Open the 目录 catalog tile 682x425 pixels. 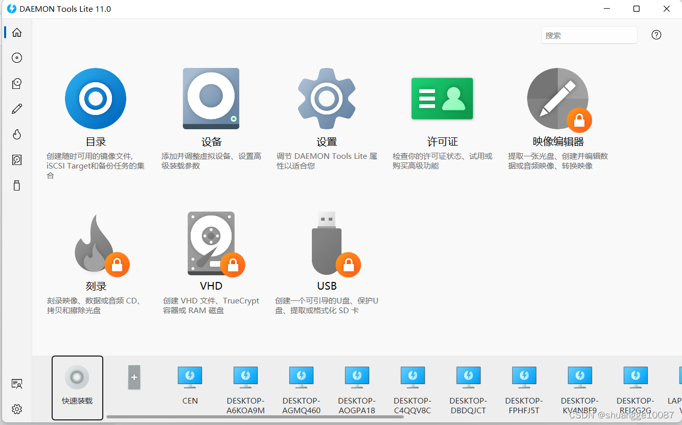click(96, 99)
